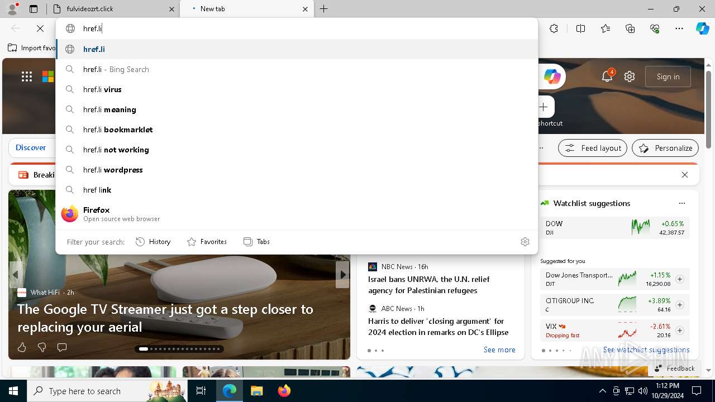This screenshot has width=715, height=402.
Task: Filter search by Tabs
Action: pos(256,242)
